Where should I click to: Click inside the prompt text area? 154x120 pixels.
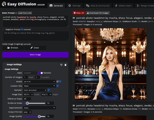point(35,21)
